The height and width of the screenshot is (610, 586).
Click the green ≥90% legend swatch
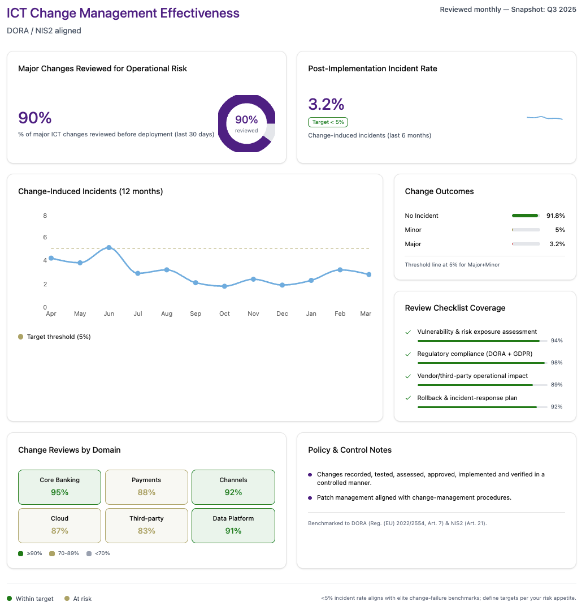[20, 553]
